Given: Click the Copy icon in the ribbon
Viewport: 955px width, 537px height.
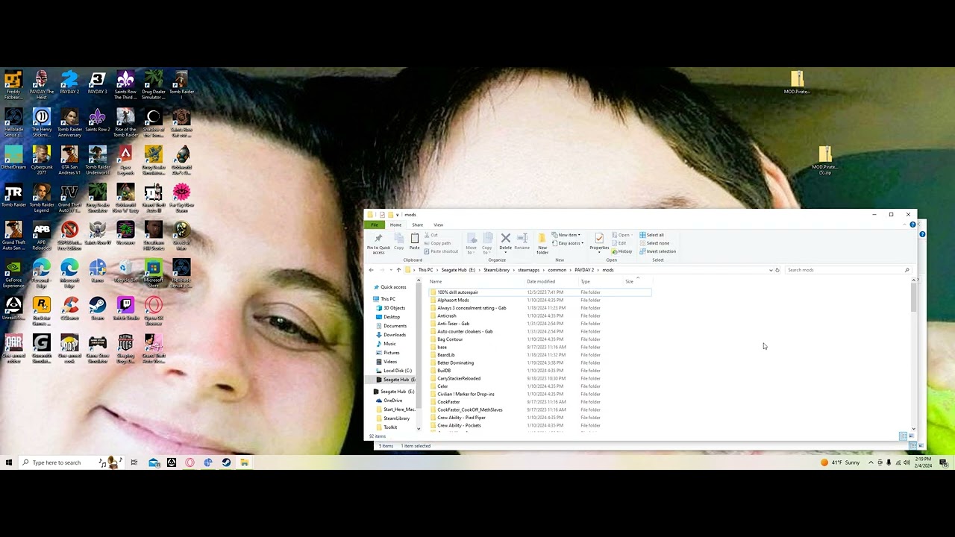Looking at the screenshot, I should pos(399,242).
